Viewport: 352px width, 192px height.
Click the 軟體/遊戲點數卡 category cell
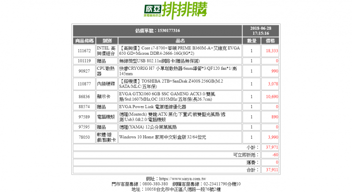(107, 137)
